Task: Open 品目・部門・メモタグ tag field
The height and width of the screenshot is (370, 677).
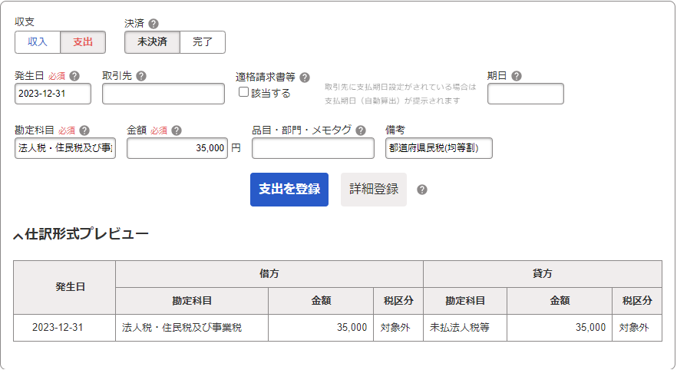Action: coord(313,148)
